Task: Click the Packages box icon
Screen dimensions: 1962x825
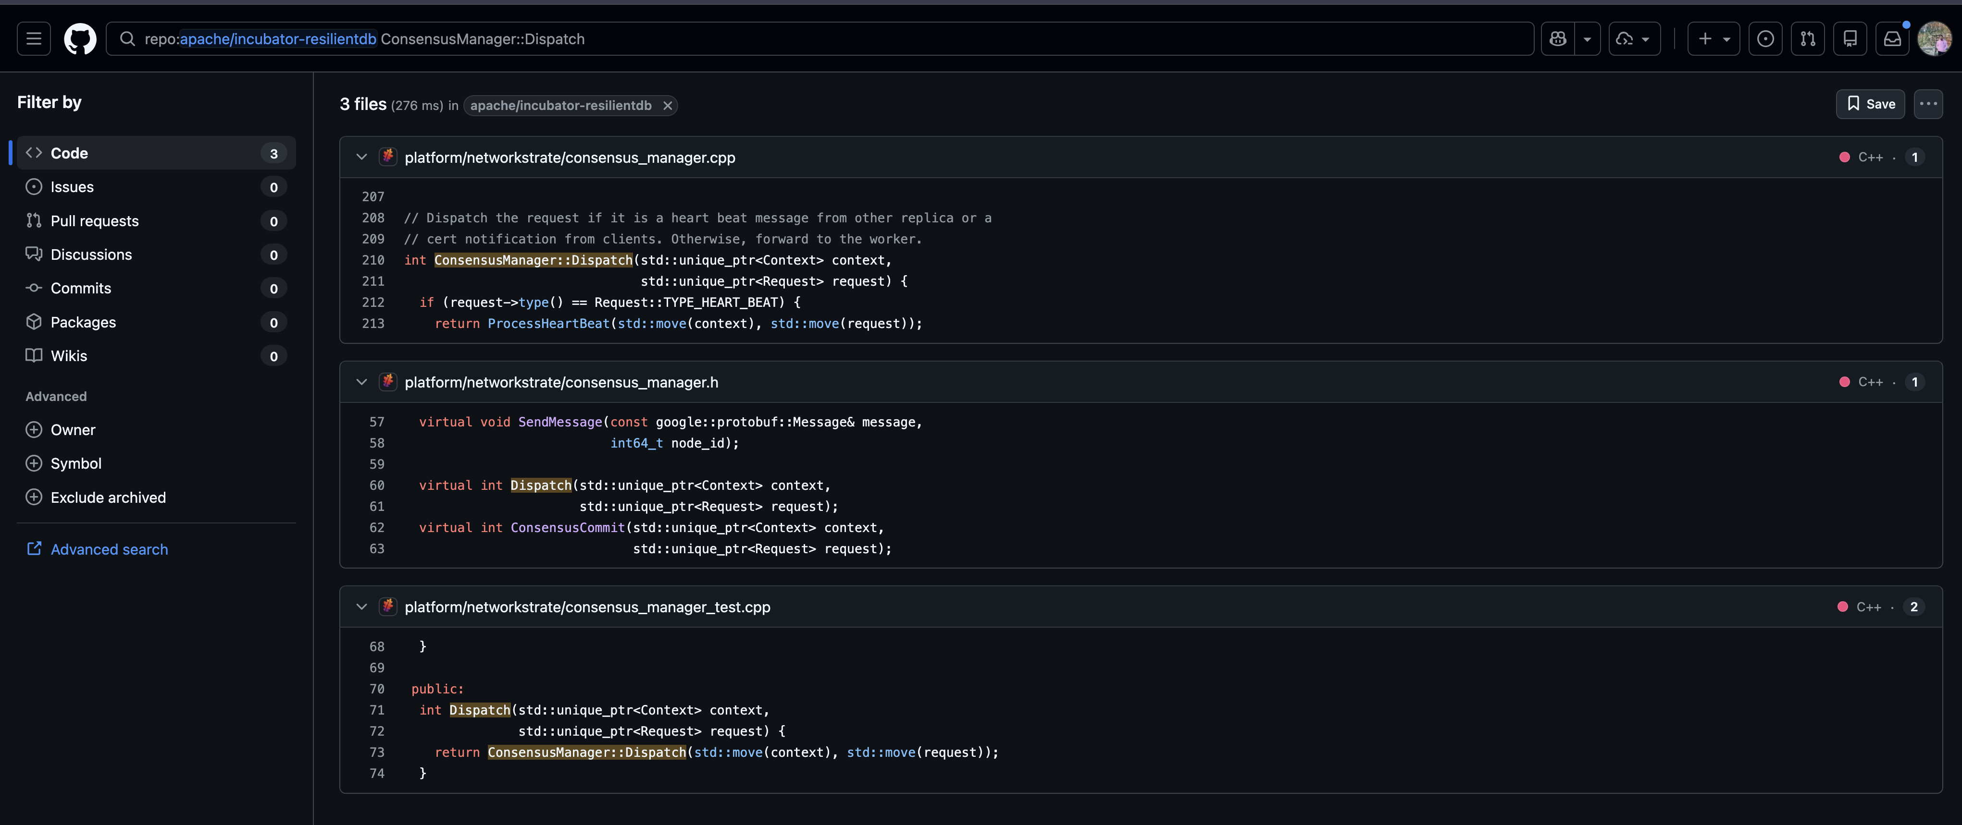Action: coord(34,321)
